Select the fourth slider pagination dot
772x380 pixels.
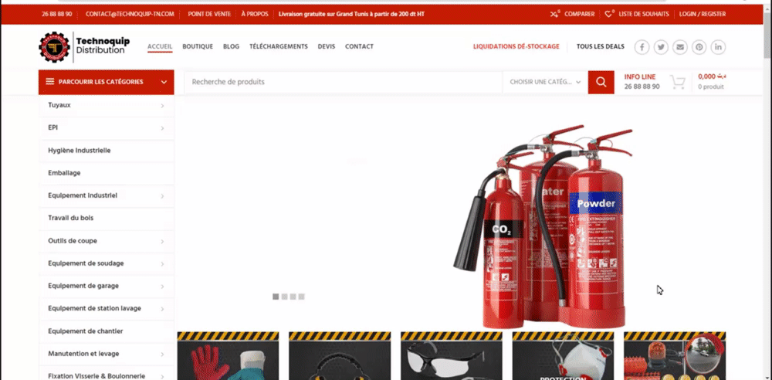(301, 297)
